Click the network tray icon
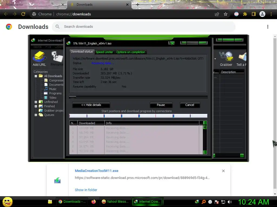 pos(223,202)
